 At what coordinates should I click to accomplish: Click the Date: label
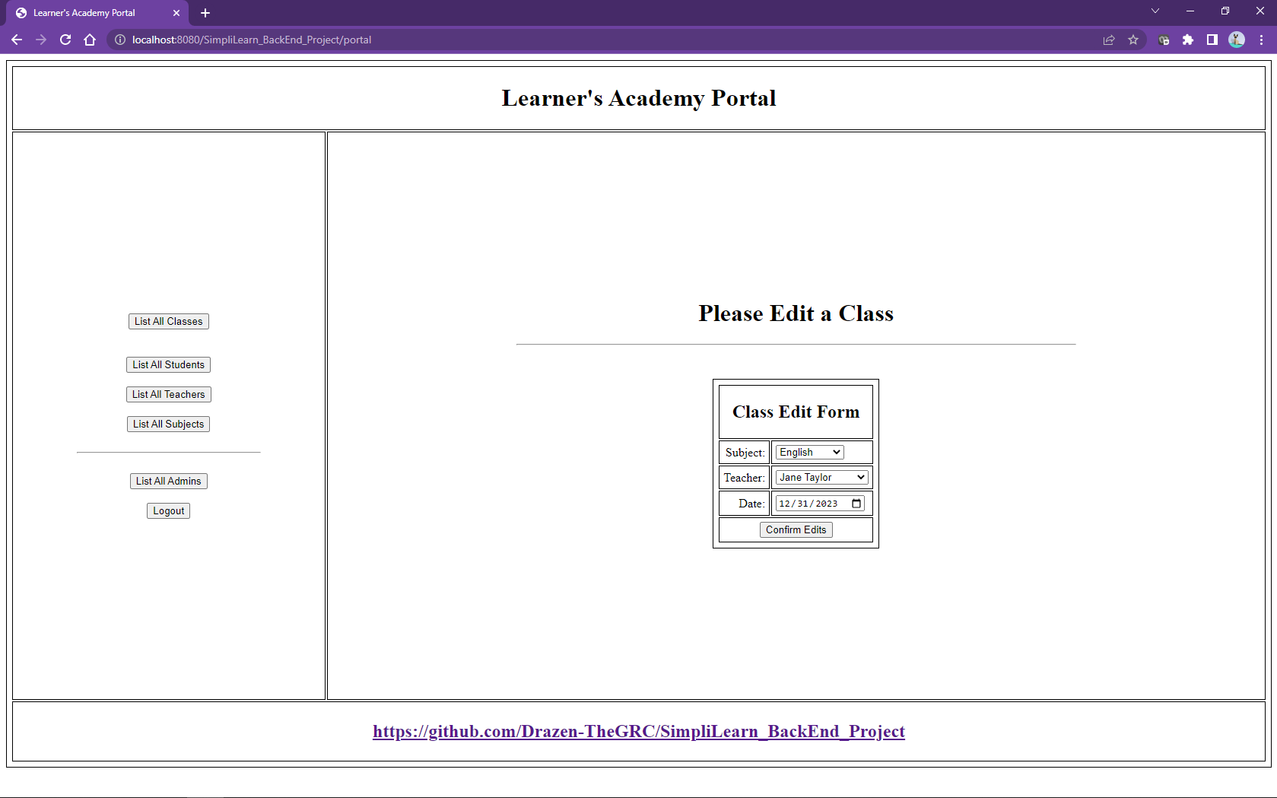[751, 504]
